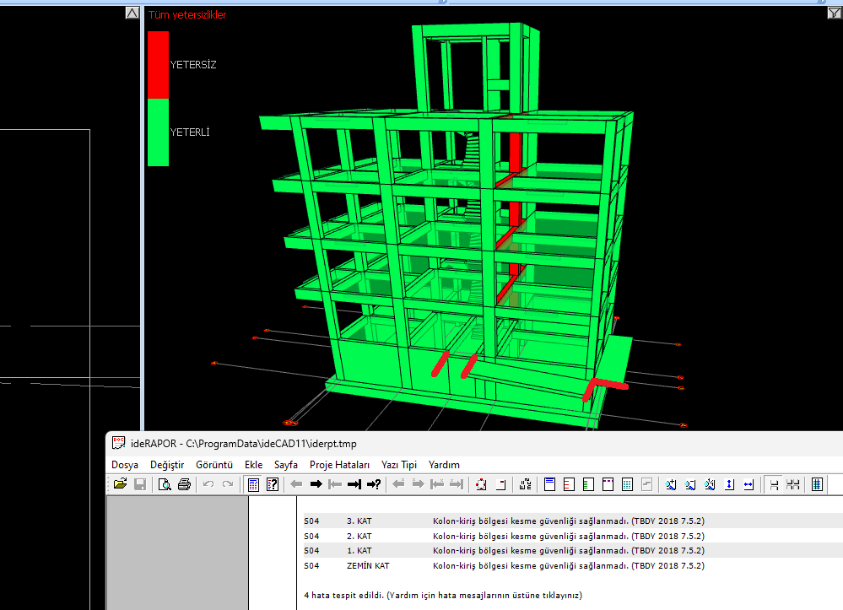Screen dimensions: 843x610
Task: Click the page icon with blue header lines
Action: click(549, 484)
